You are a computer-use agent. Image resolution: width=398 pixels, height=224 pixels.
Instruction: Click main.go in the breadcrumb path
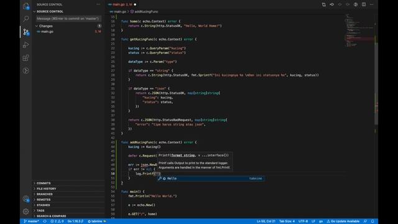pos(120,12)
